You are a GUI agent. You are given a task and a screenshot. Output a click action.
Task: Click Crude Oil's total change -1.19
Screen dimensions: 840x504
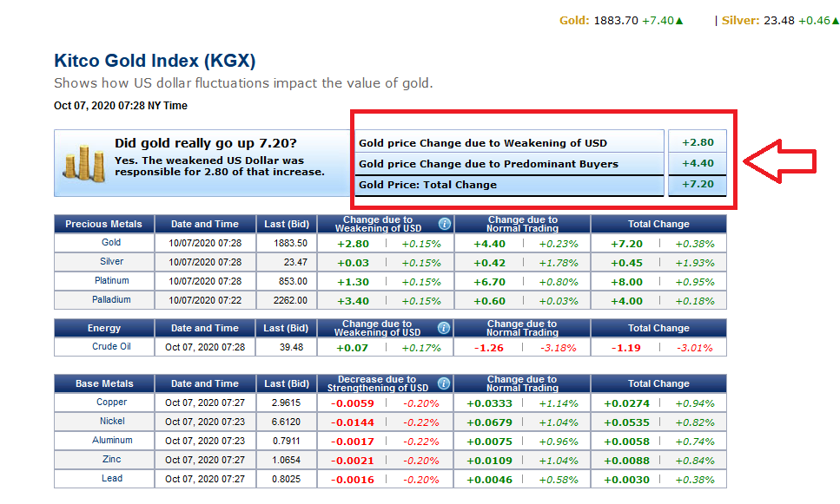625,348
